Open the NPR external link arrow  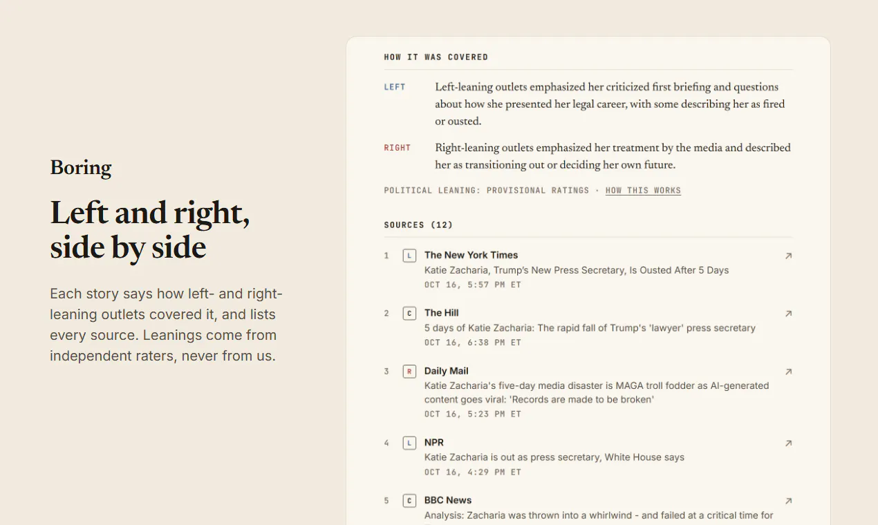pos(788,443)
